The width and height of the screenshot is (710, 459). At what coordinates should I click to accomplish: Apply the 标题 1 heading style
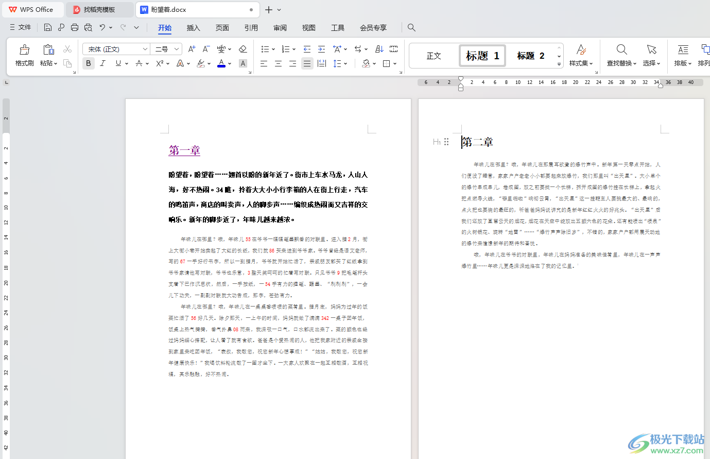coord(482,56)
